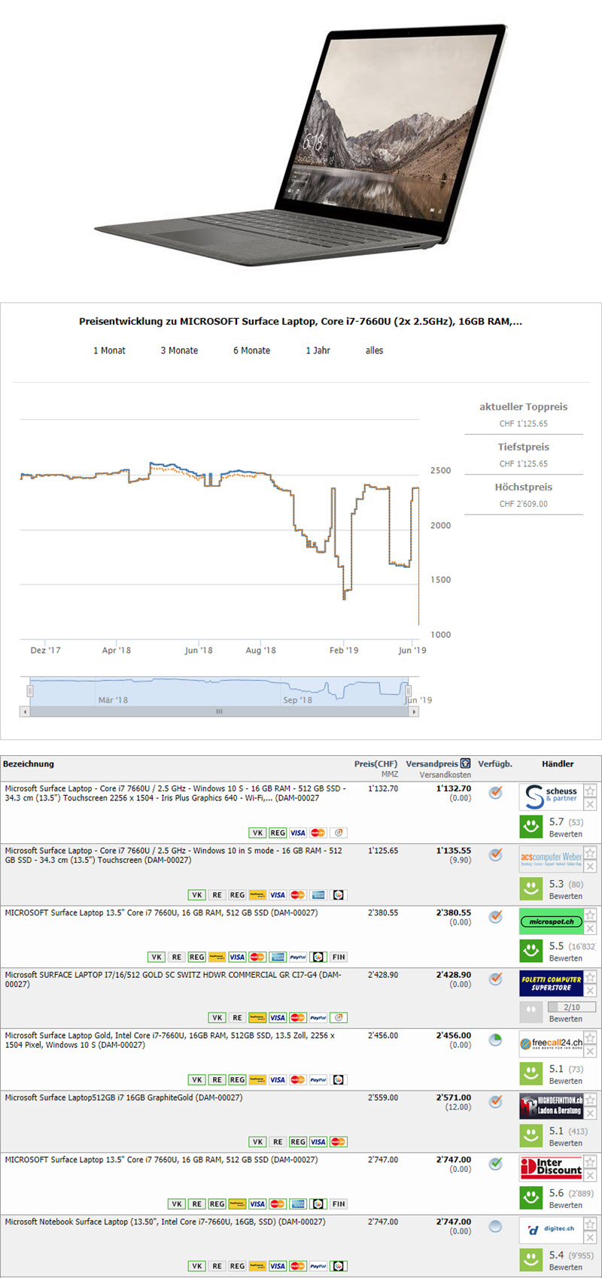602x1278 pixels.
Task: Click Bewerten link under scheuss & partner
Action: (x=565, y=834)
